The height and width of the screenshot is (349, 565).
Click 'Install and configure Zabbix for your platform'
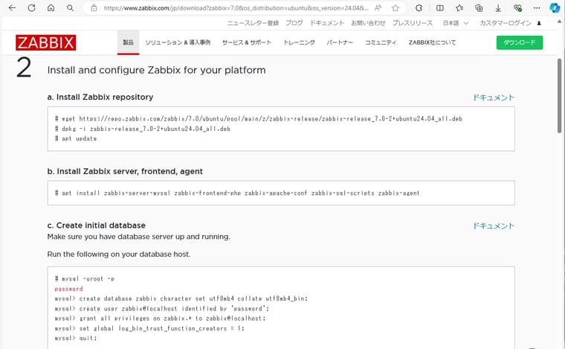(x=156, y=70)
